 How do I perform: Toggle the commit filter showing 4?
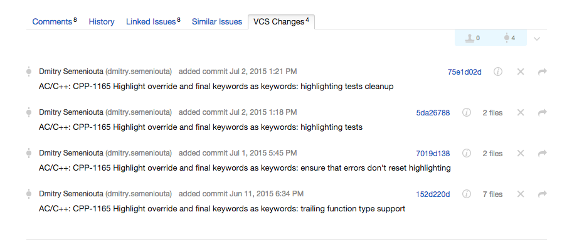[x=509, y=38]
